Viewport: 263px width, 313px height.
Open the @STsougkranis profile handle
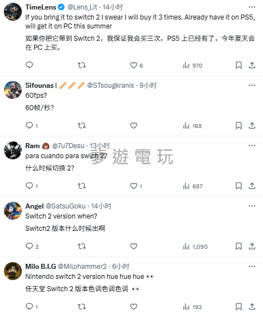pos(111,86)
